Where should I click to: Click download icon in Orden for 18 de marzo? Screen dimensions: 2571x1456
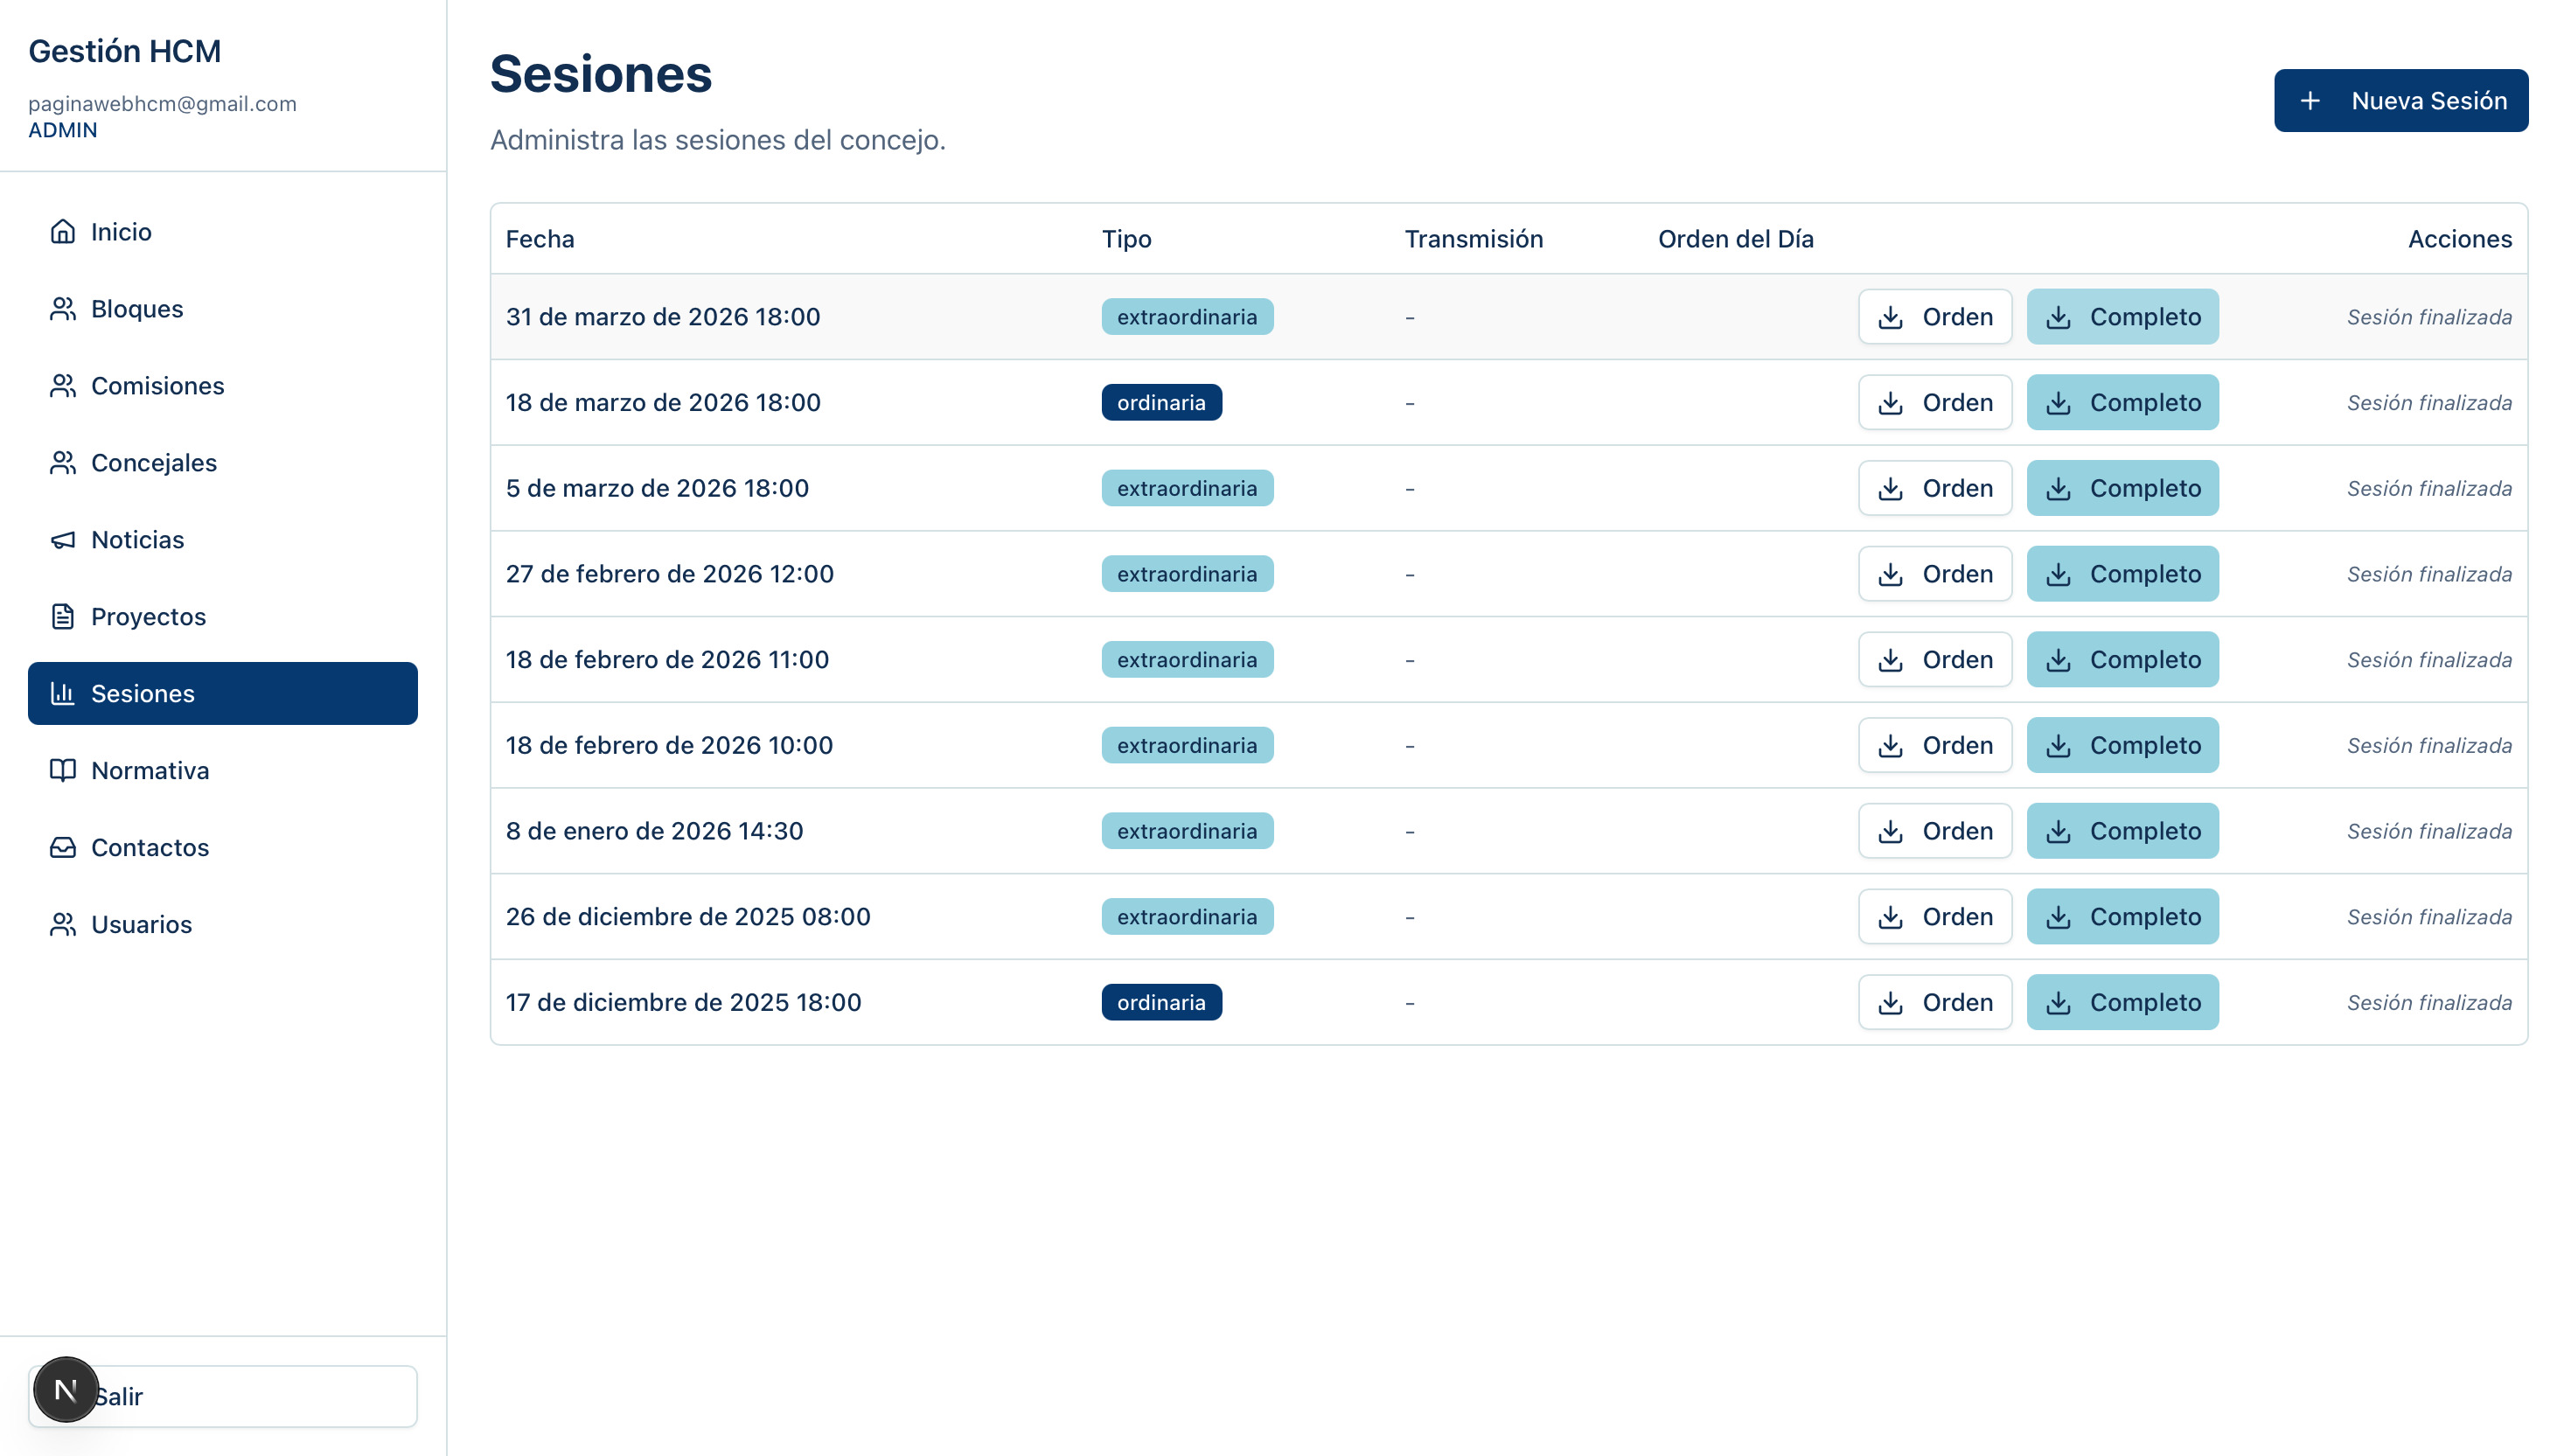1890,403
